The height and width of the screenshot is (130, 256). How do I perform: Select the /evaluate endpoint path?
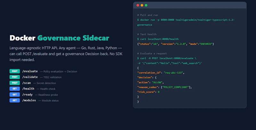30,71
